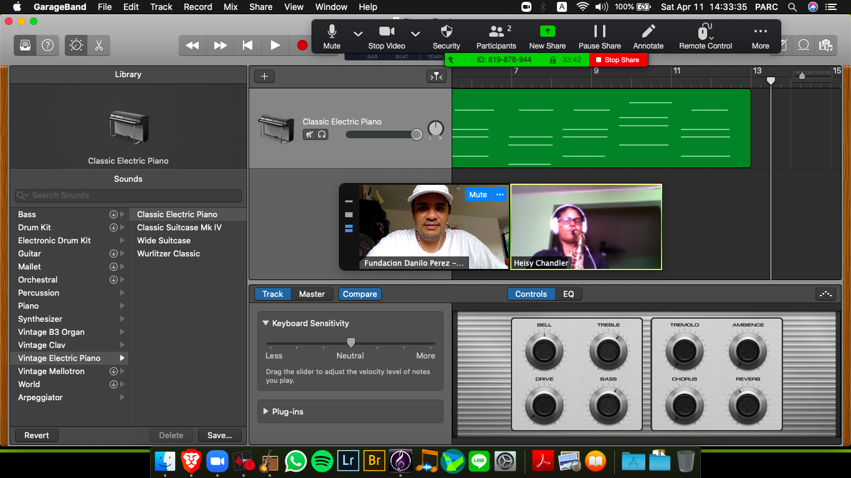
Task: Click the Revert button in Library
Action: click(37, 435)
